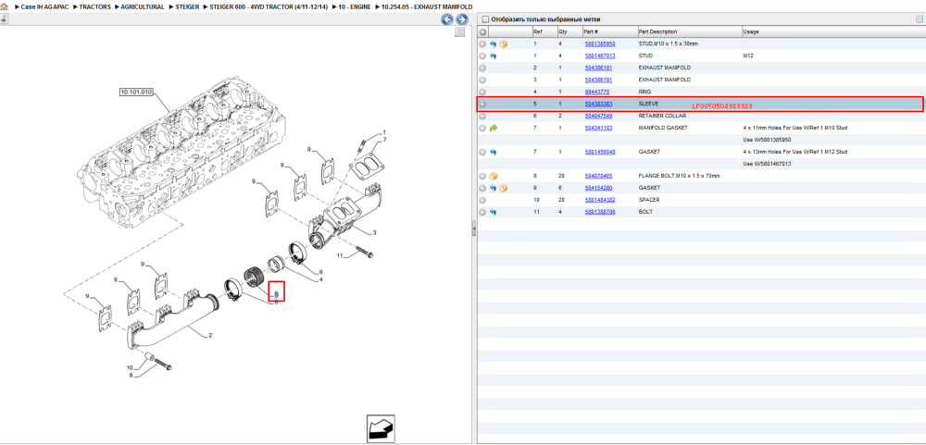The image size is (926, 445).
Task: Click the box icon for part 5801385950
Action: 504,43
